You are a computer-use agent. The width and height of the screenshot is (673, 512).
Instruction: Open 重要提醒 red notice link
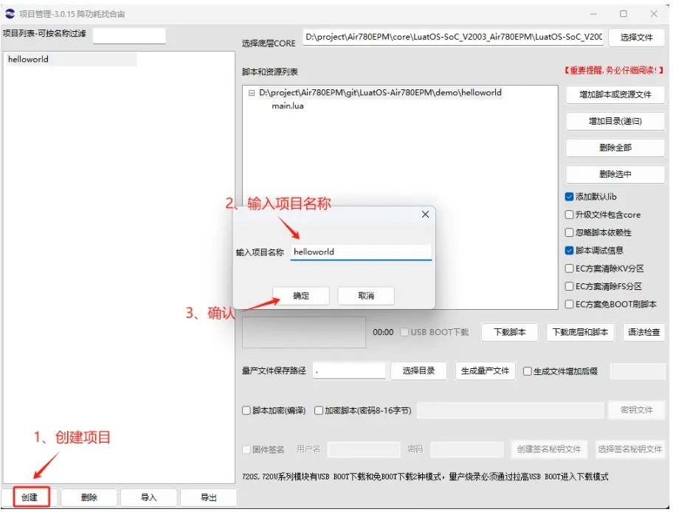tap(614, 70)
